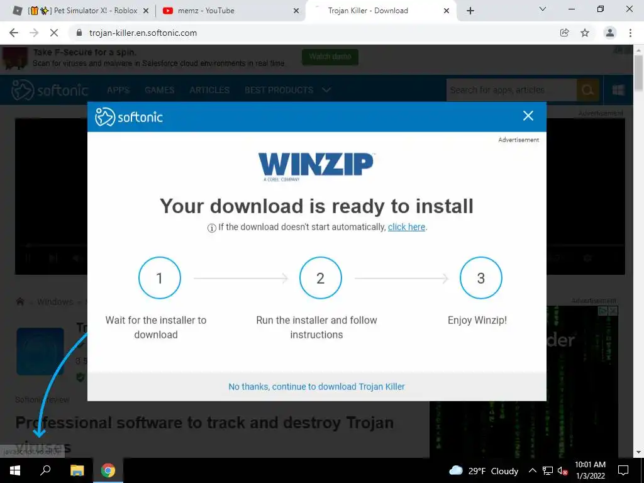The width and height of the screenshot is (644, 483).
Task: Open the clock and calendar flyout
Action: tap(590, 470)
